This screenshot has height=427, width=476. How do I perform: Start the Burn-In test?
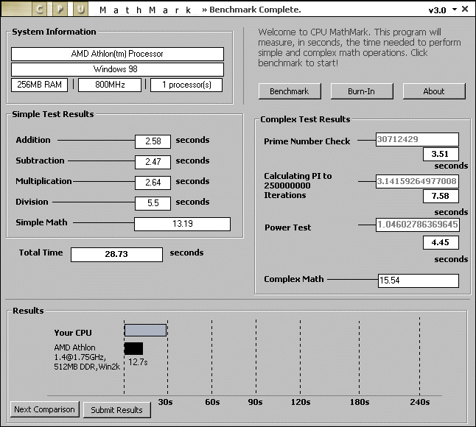(361, 91)
